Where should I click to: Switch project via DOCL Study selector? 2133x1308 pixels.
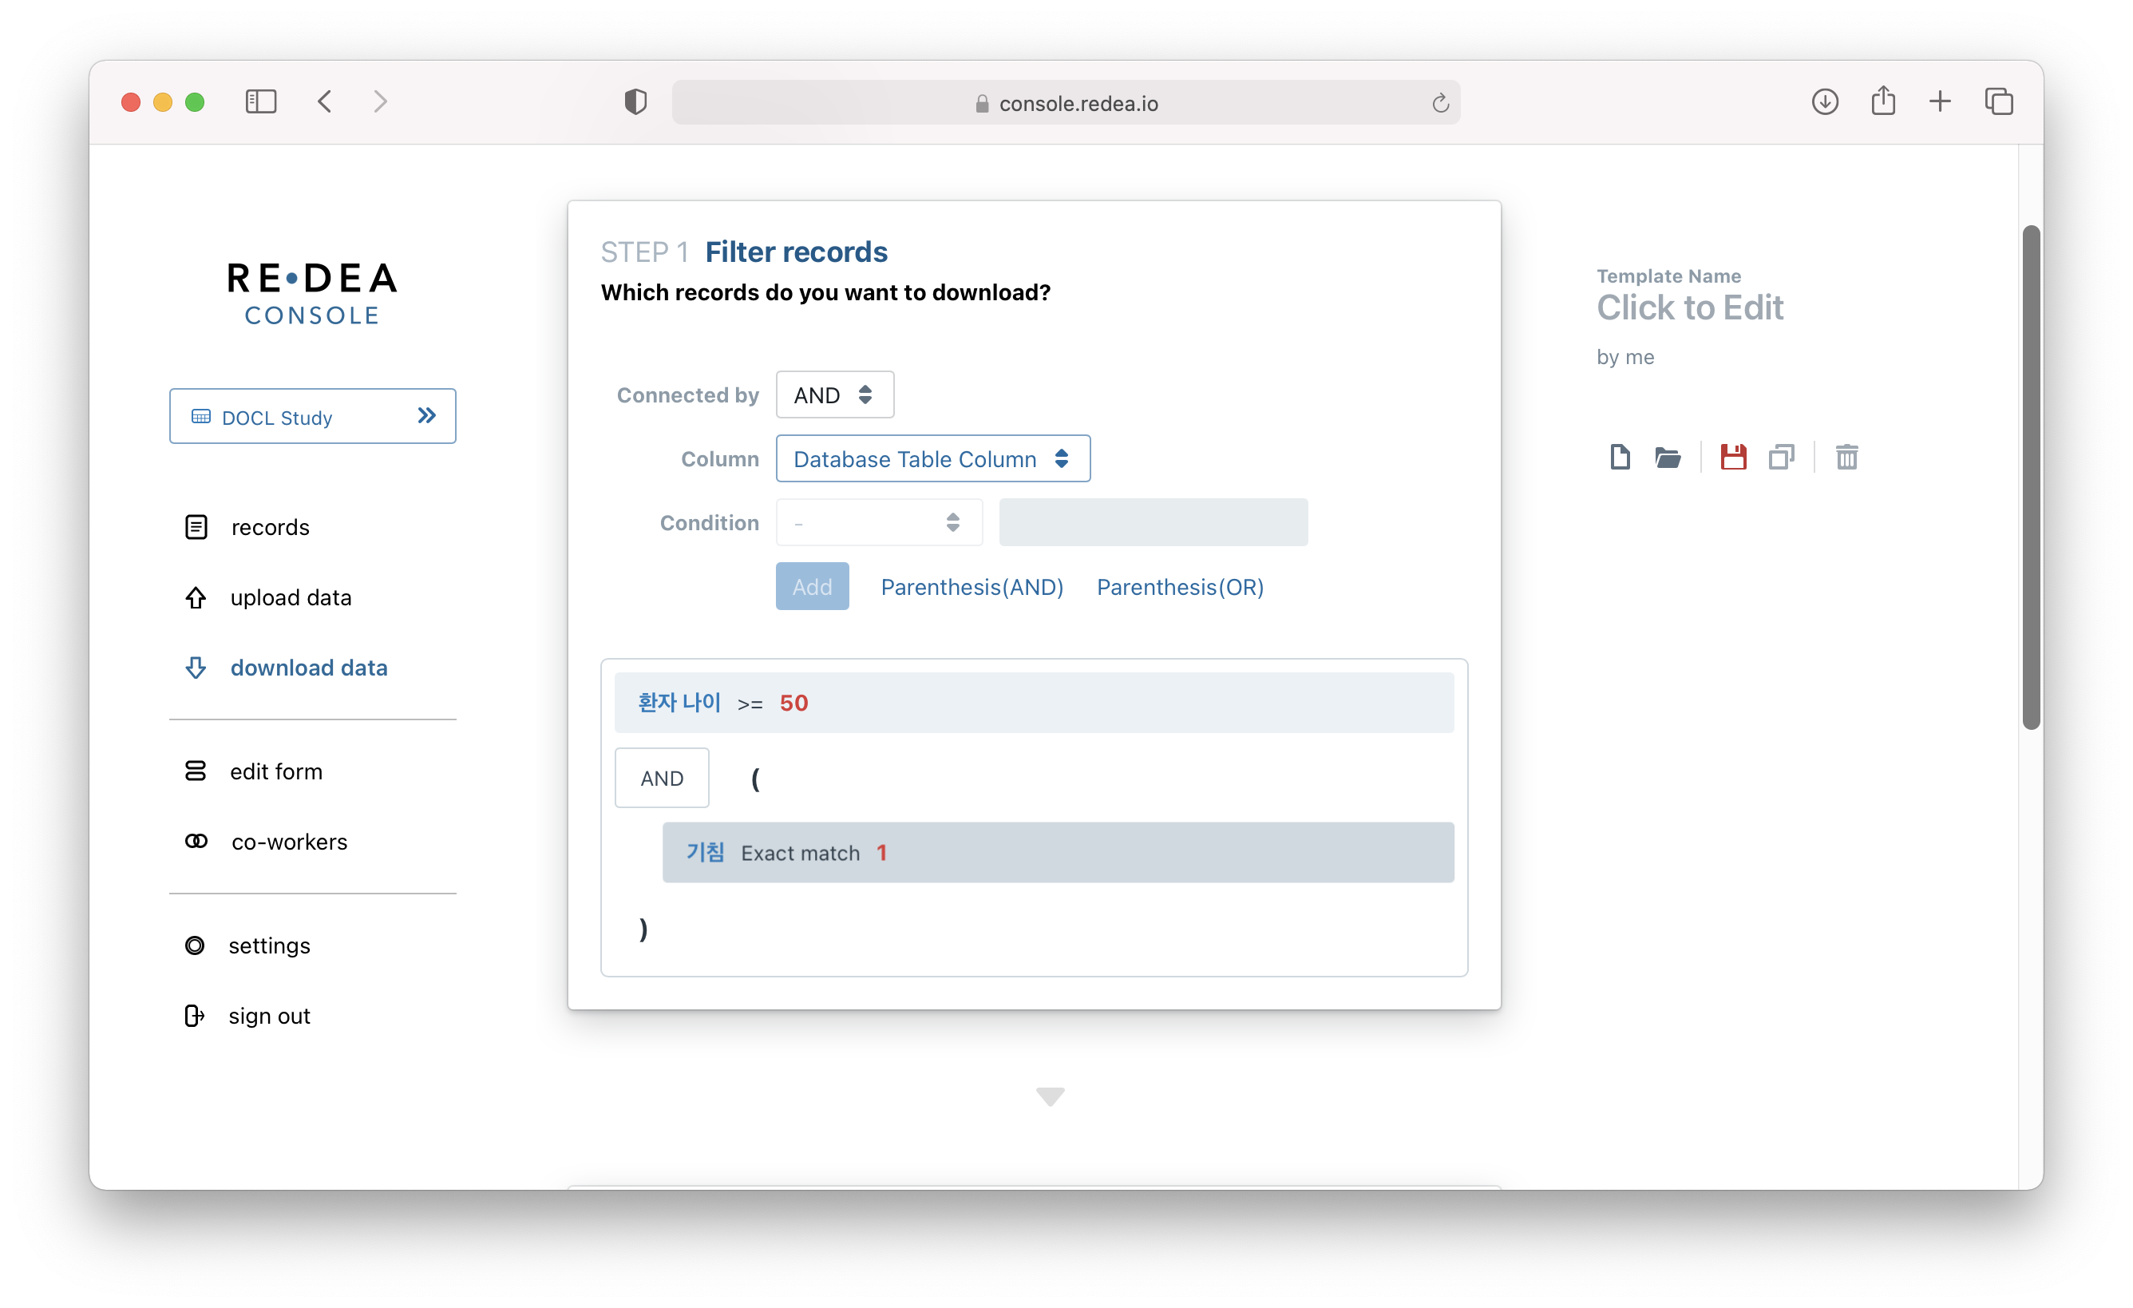coord(312,417)
